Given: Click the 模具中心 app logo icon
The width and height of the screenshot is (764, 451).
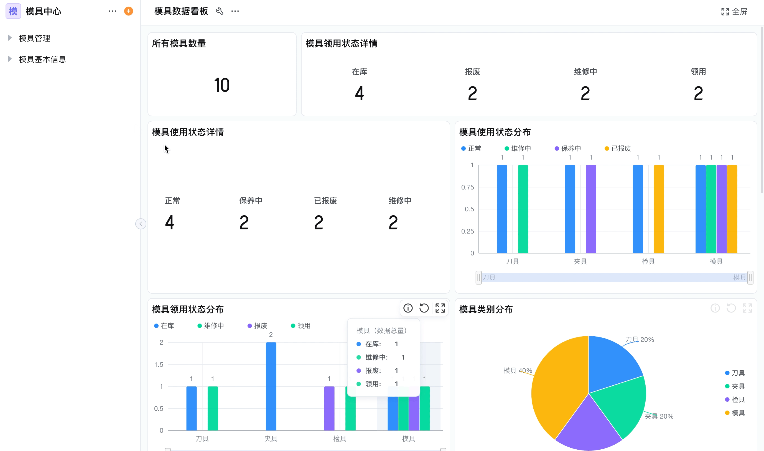Looking at the screenshot, I should (13, 11).
